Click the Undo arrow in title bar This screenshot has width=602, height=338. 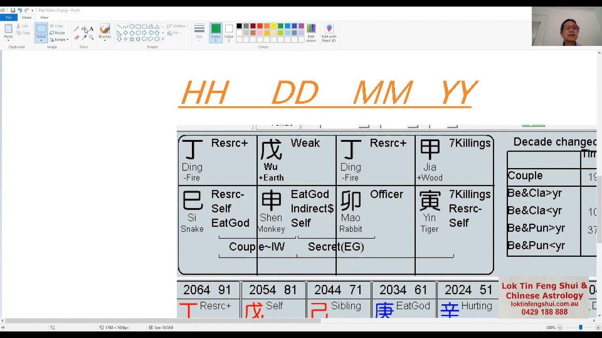click(x=19, y=10)
